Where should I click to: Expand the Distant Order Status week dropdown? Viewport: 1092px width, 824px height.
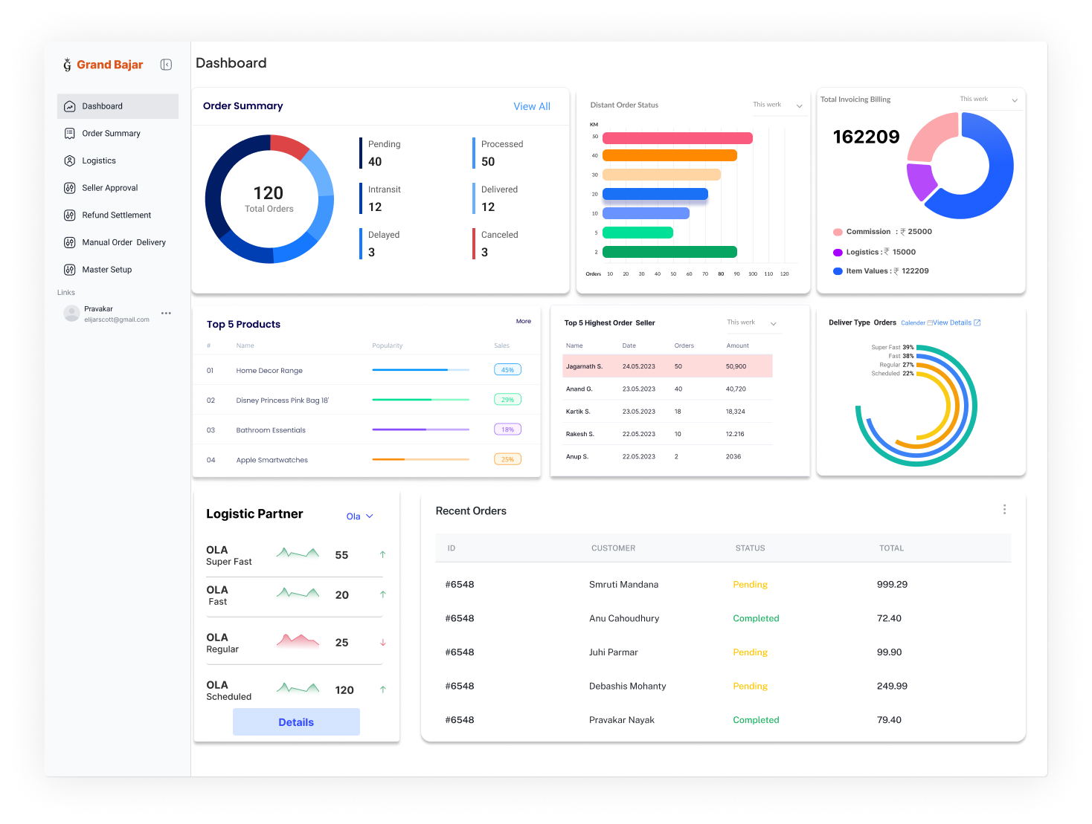pos(800,106)
